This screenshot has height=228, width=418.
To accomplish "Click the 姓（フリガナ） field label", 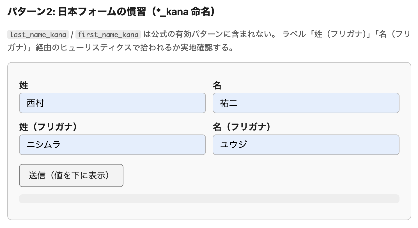I will click(x=48, y=127).
